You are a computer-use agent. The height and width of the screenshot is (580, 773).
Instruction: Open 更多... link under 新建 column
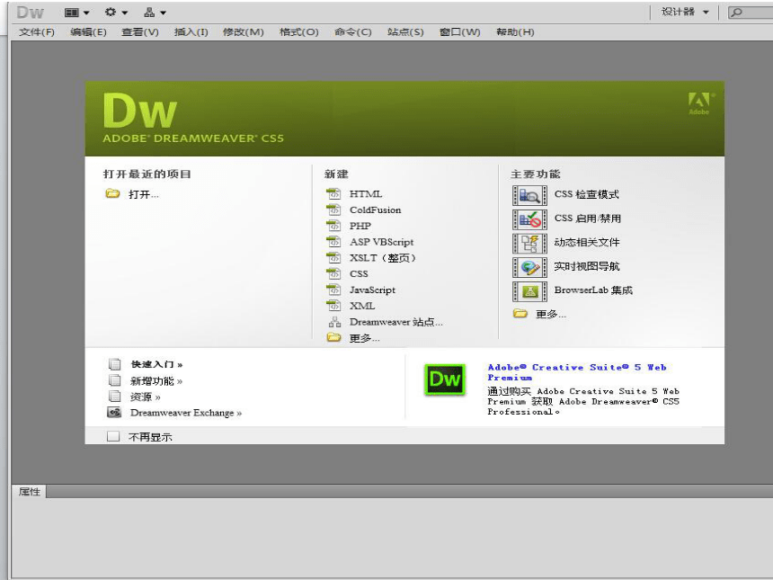[x=364, y=338]
